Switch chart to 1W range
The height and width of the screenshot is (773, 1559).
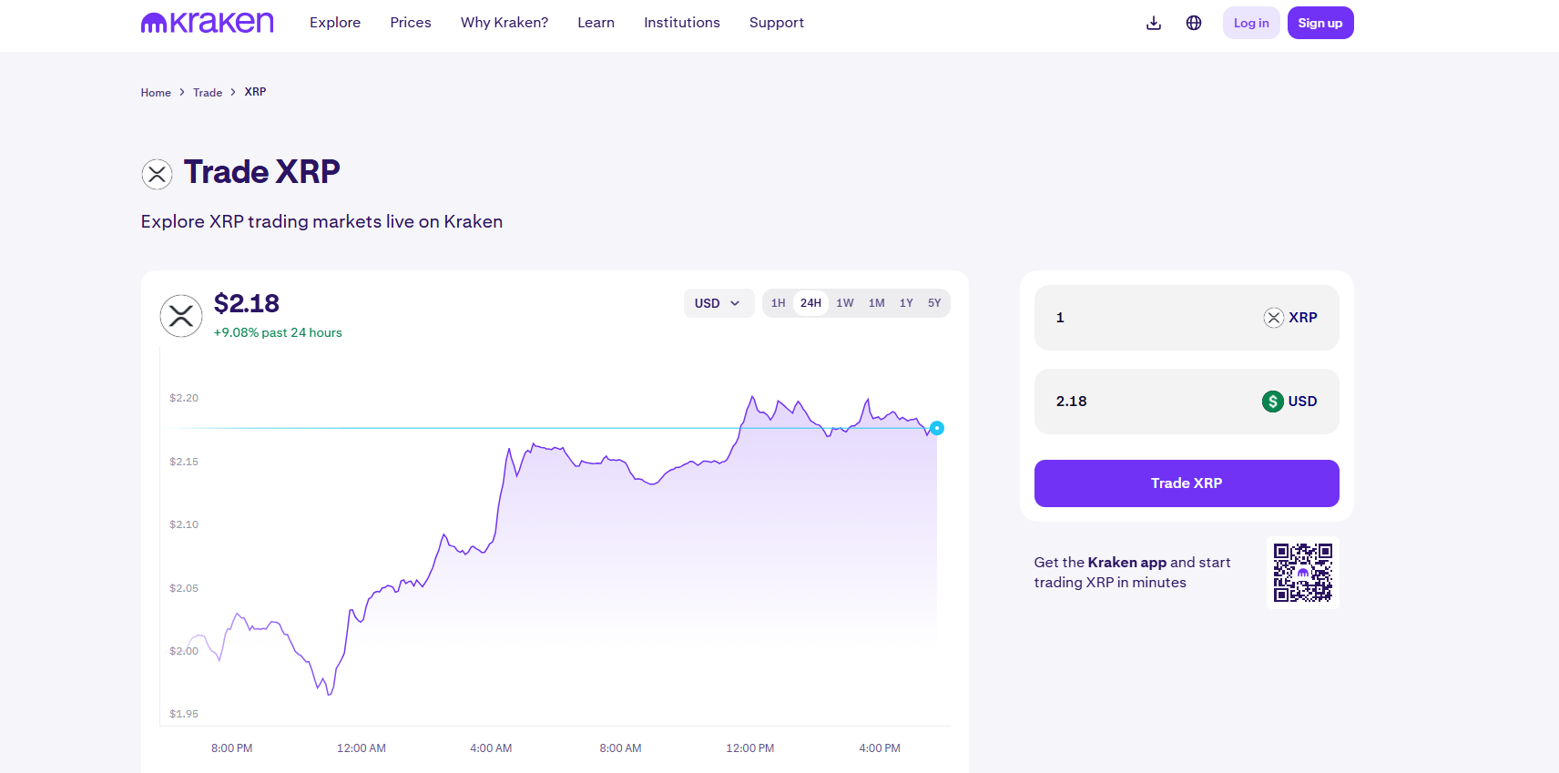[x=845, y=303]
